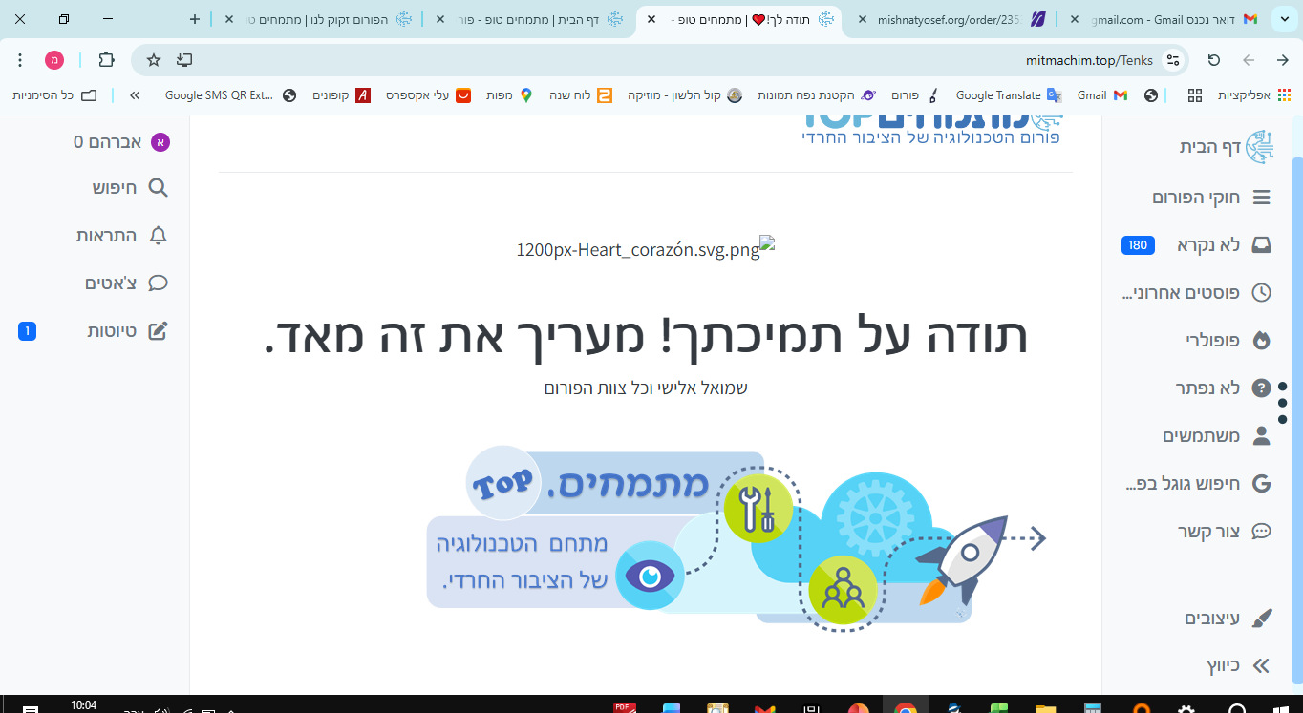The image size is (1303, 713).
Task: Open פוסטים אחרונים via the clock icon
Action: (x=1263, y=292)
